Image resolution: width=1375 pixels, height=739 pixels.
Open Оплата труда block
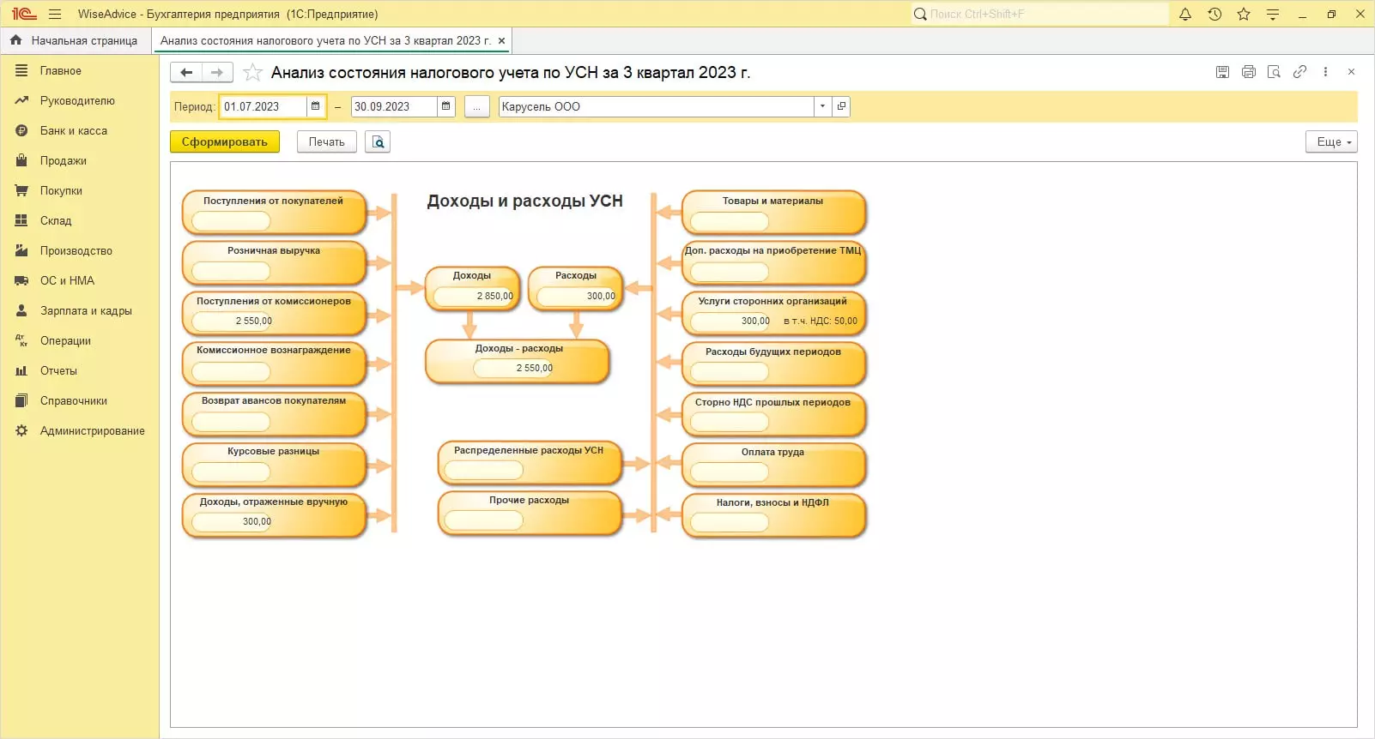point(773,464)
